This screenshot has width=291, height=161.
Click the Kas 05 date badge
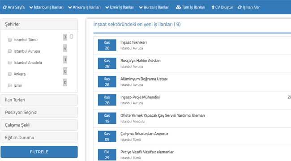107,136
